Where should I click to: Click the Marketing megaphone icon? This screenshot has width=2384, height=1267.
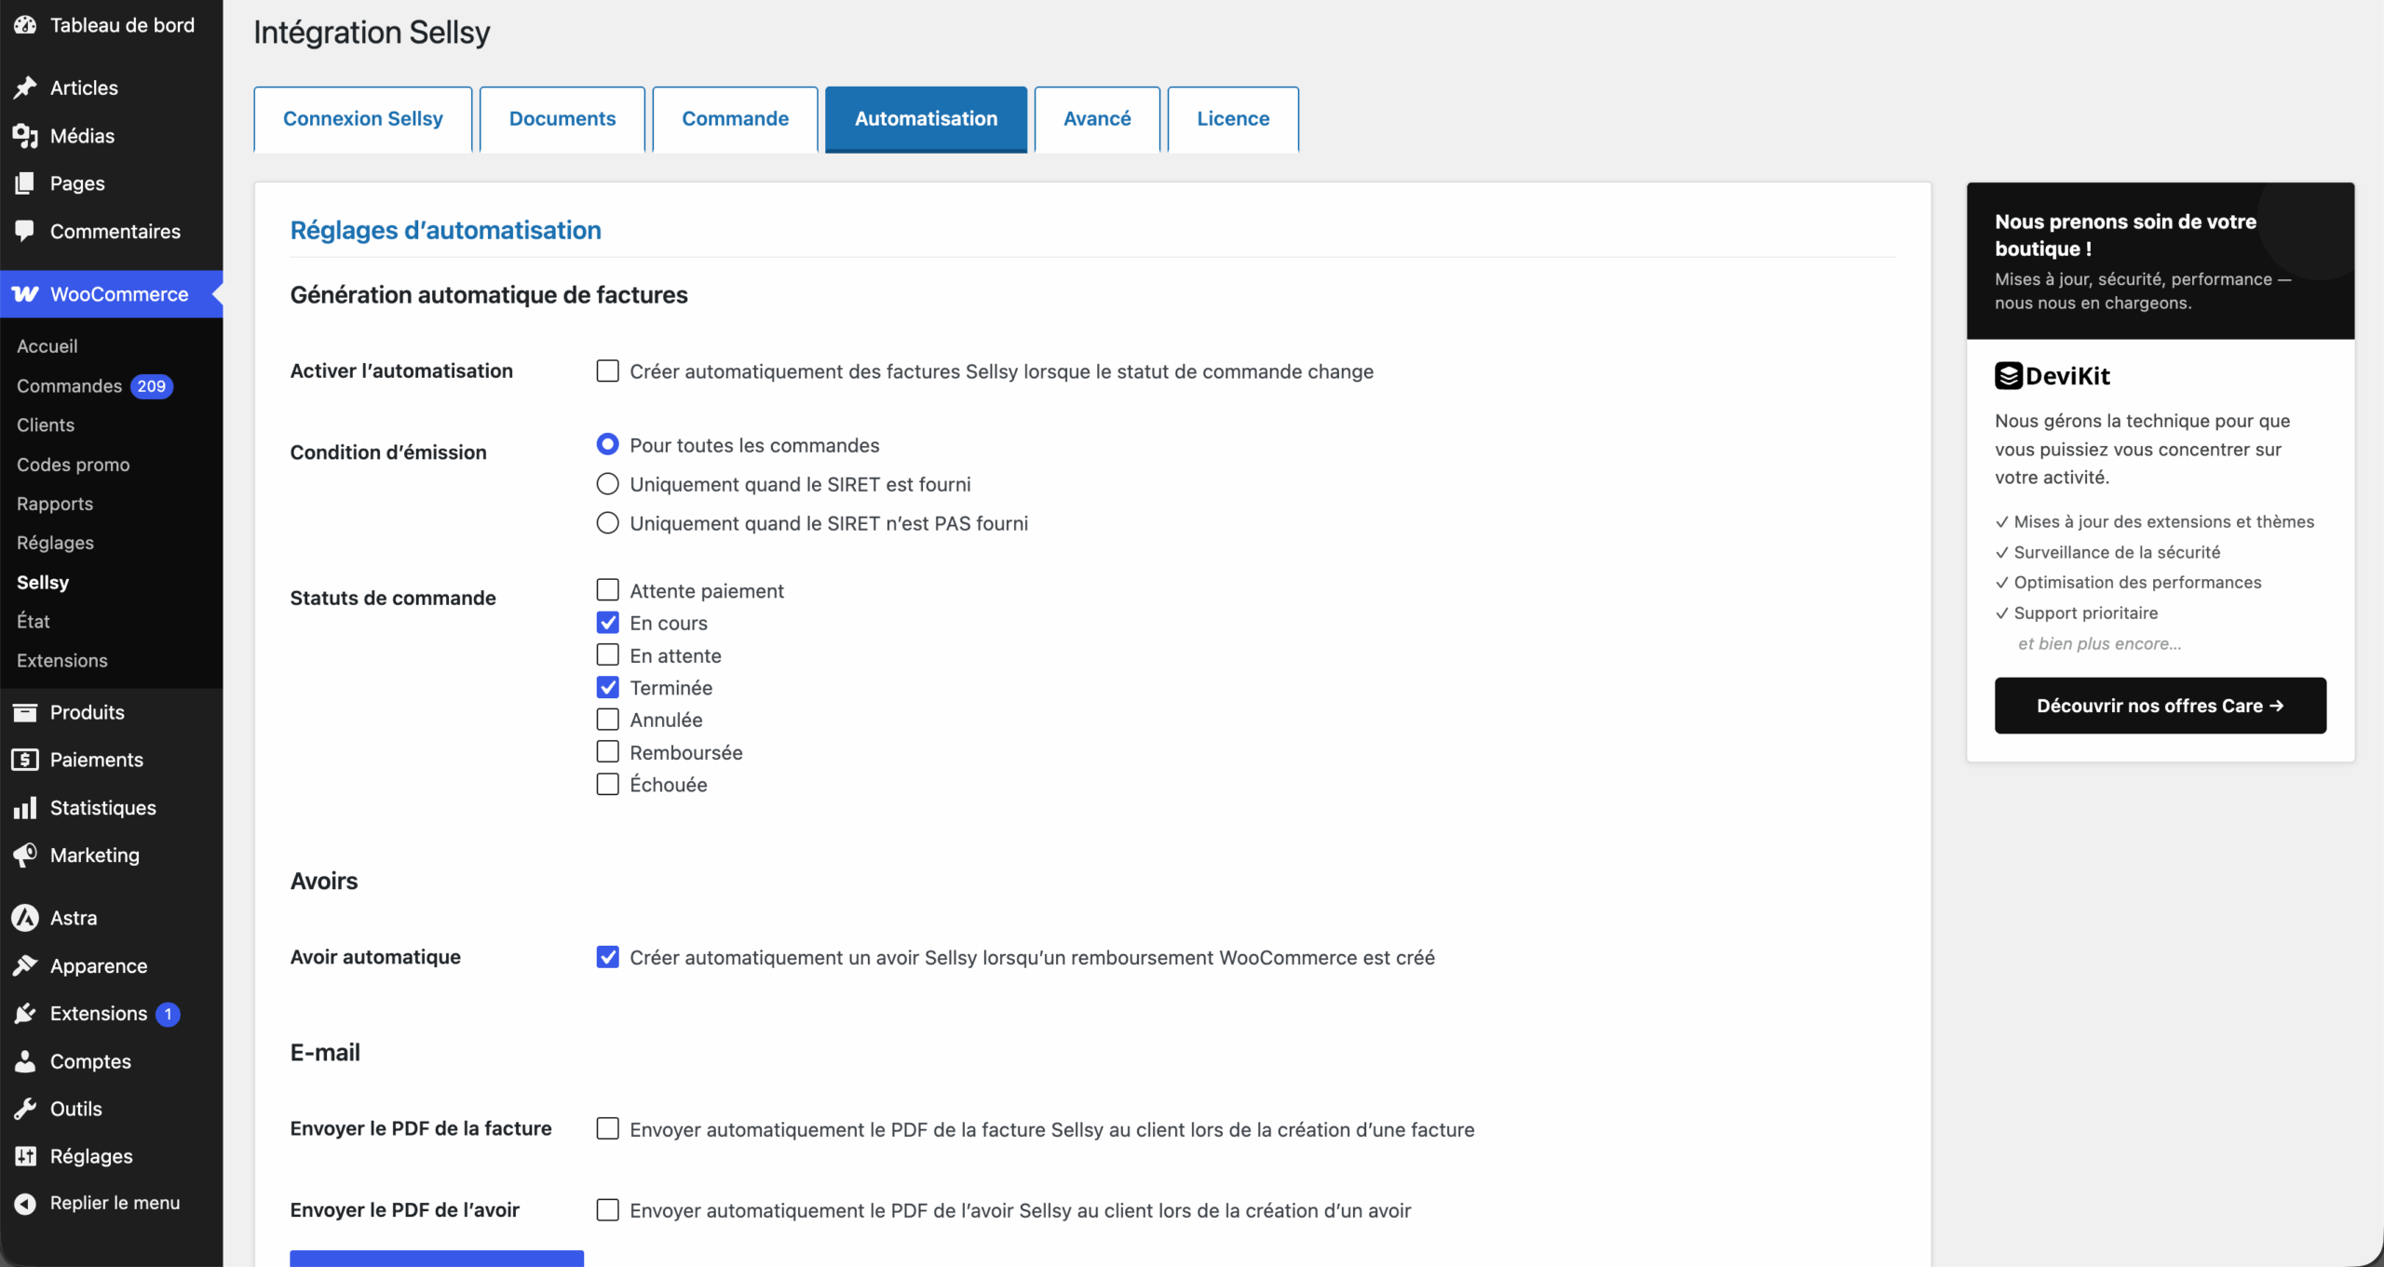click(x=25, y=855)
